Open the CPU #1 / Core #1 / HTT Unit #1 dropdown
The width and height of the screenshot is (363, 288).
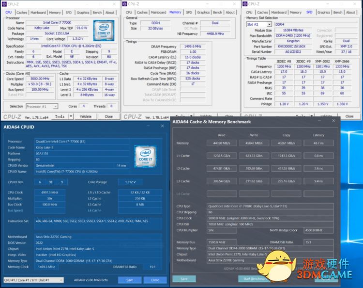coord(33,280)
